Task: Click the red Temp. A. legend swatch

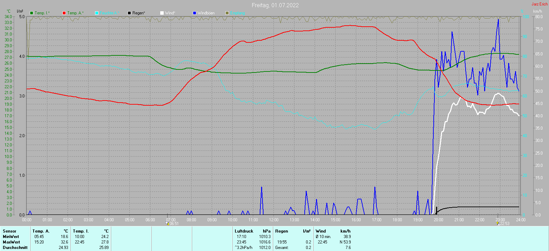Action: tap(64, 13)
